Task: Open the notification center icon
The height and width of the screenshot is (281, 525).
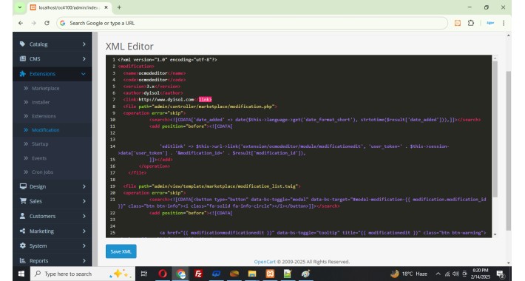Action: click(500, 274)
